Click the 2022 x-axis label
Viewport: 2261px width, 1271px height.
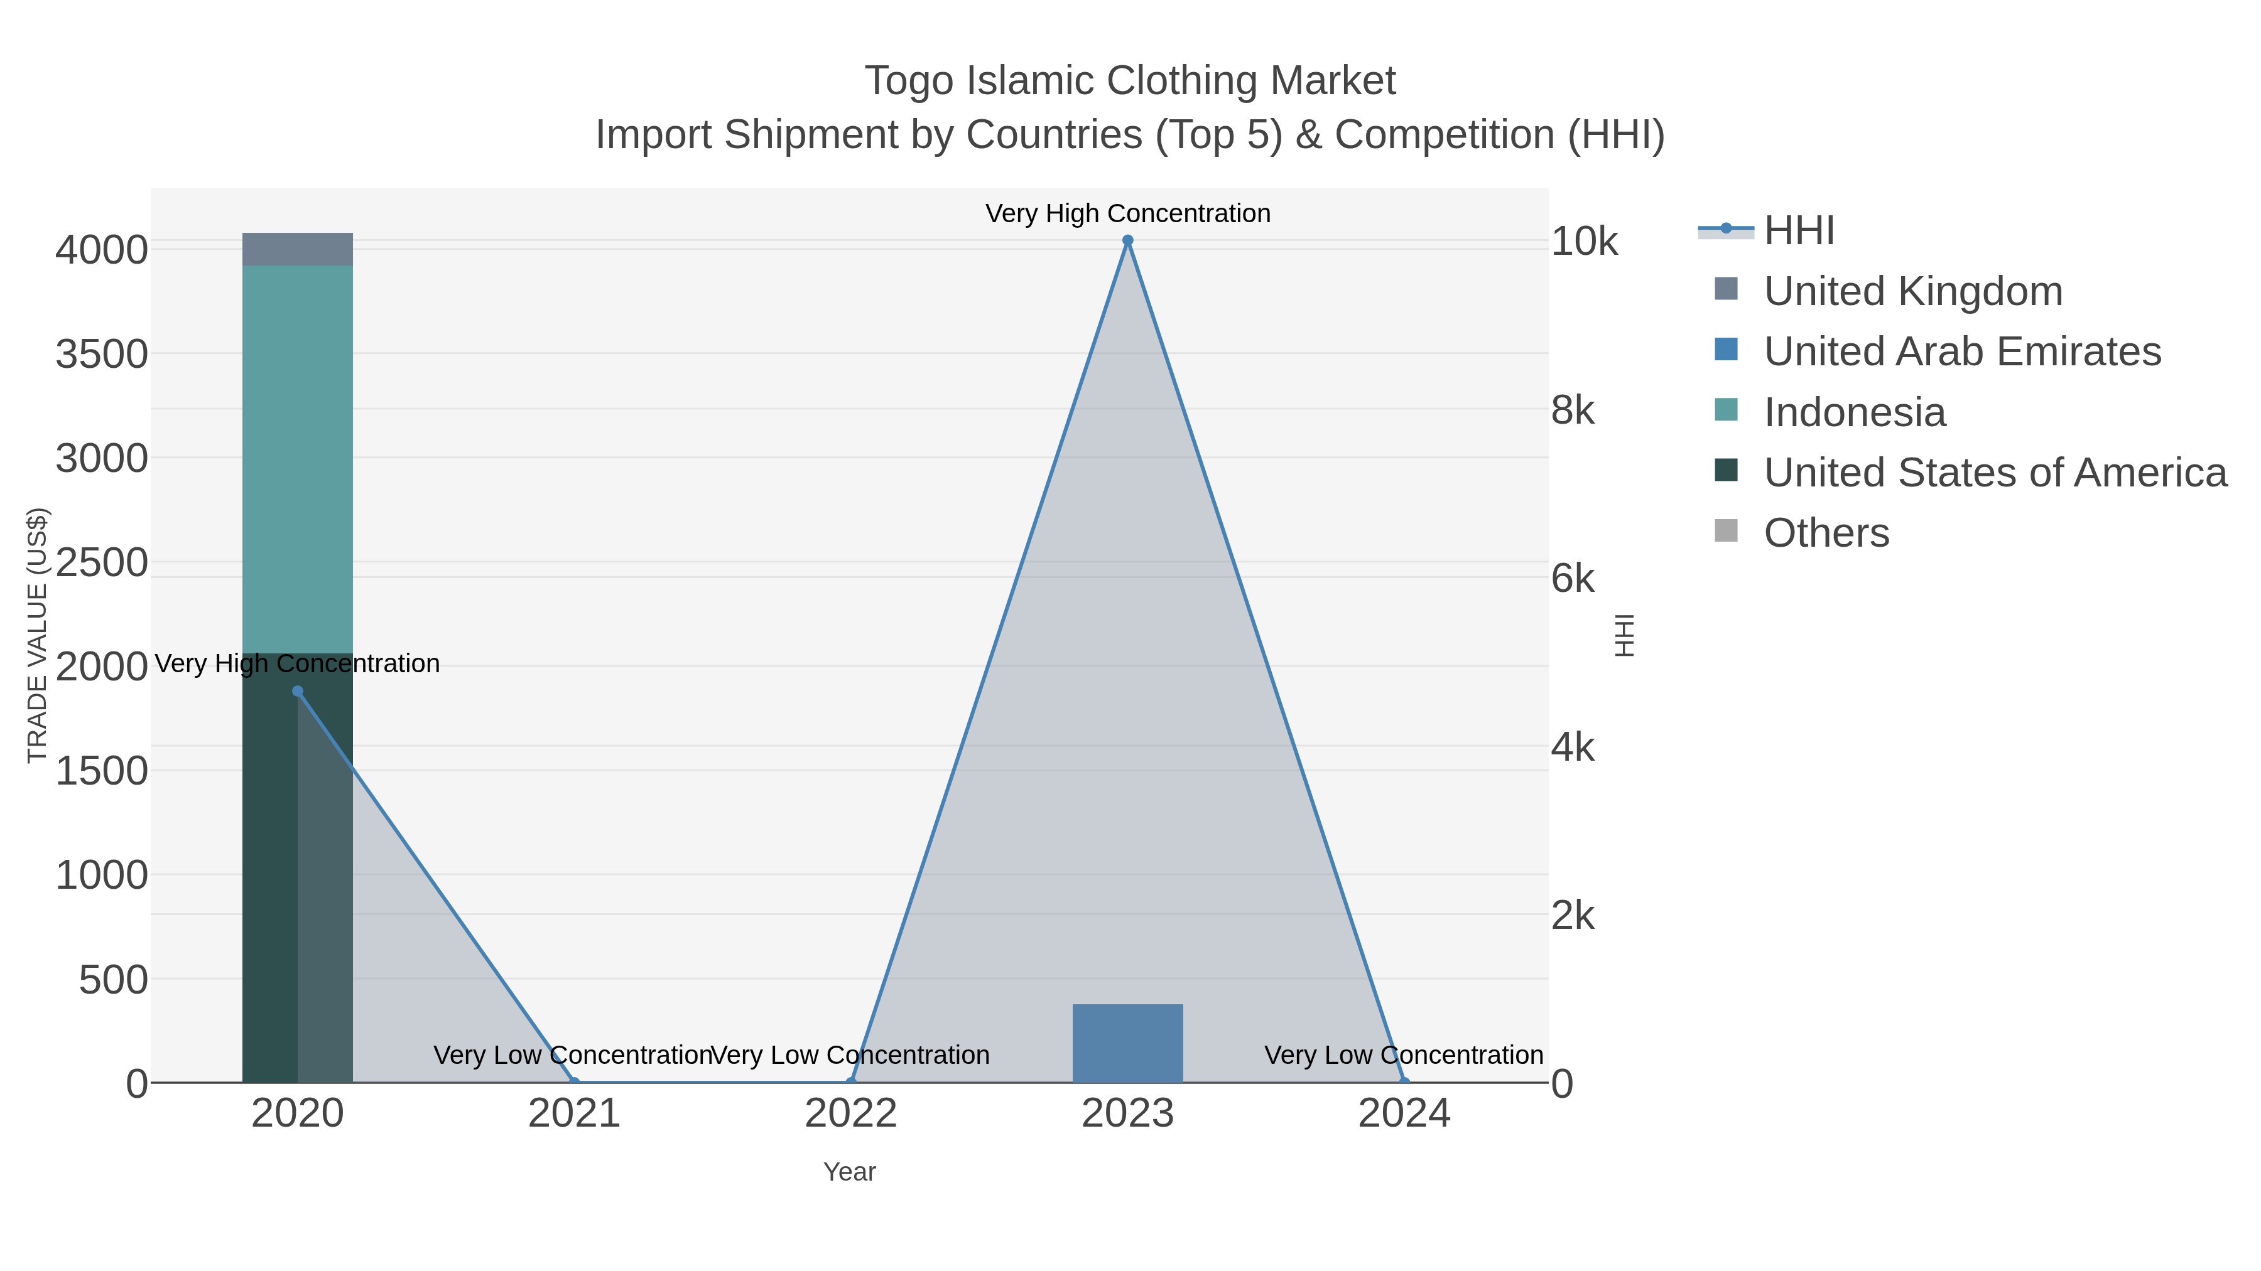point(852,1114)
